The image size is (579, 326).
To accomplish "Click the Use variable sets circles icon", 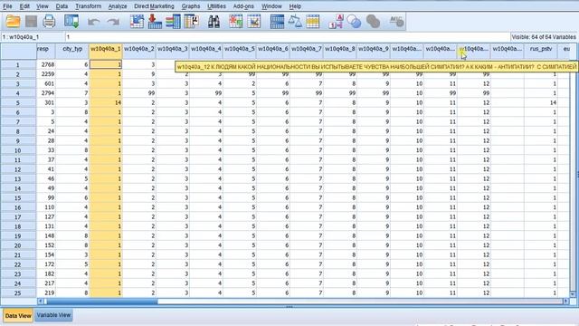I will point(354,22).
